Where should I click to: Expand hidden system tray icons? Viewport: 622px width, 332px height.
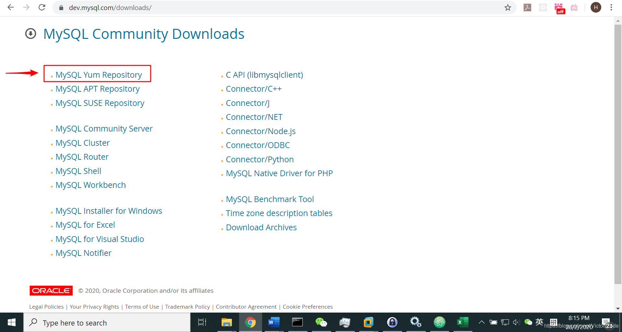[482, 322]
